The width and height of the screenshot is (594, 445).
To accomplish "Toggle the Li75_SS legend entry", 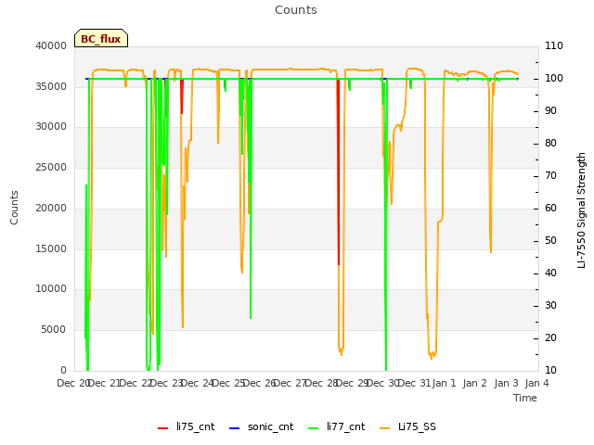I will (407, 426).
